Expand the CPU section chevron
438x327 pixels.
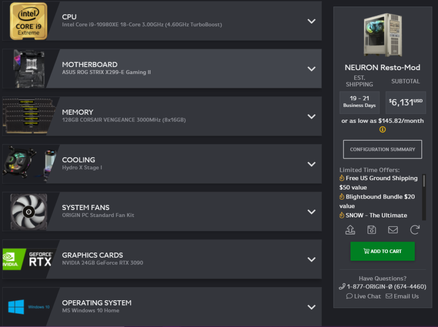point(311,21)
